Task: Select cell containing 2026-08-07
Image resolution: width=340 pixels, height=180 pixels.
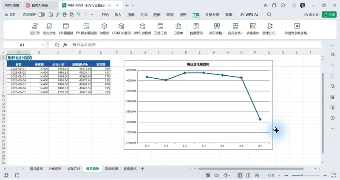Action: [18, 92]
